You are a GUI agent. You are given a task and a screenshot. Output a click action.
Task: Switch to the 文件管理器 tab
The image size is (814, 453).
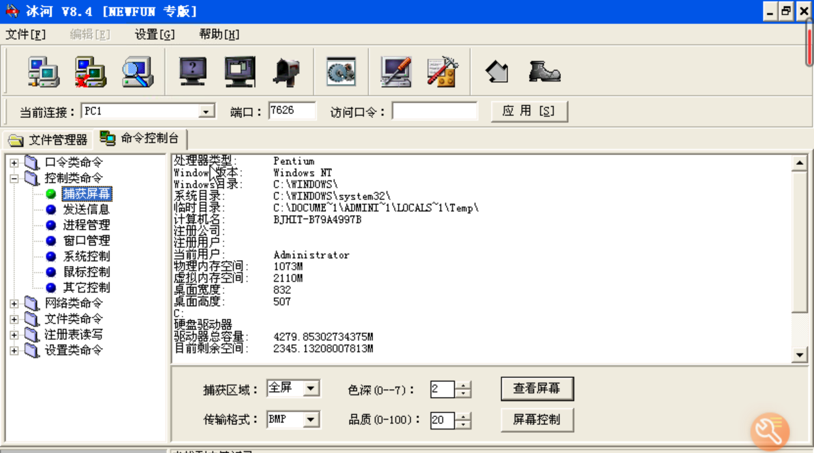coord(48,140)
